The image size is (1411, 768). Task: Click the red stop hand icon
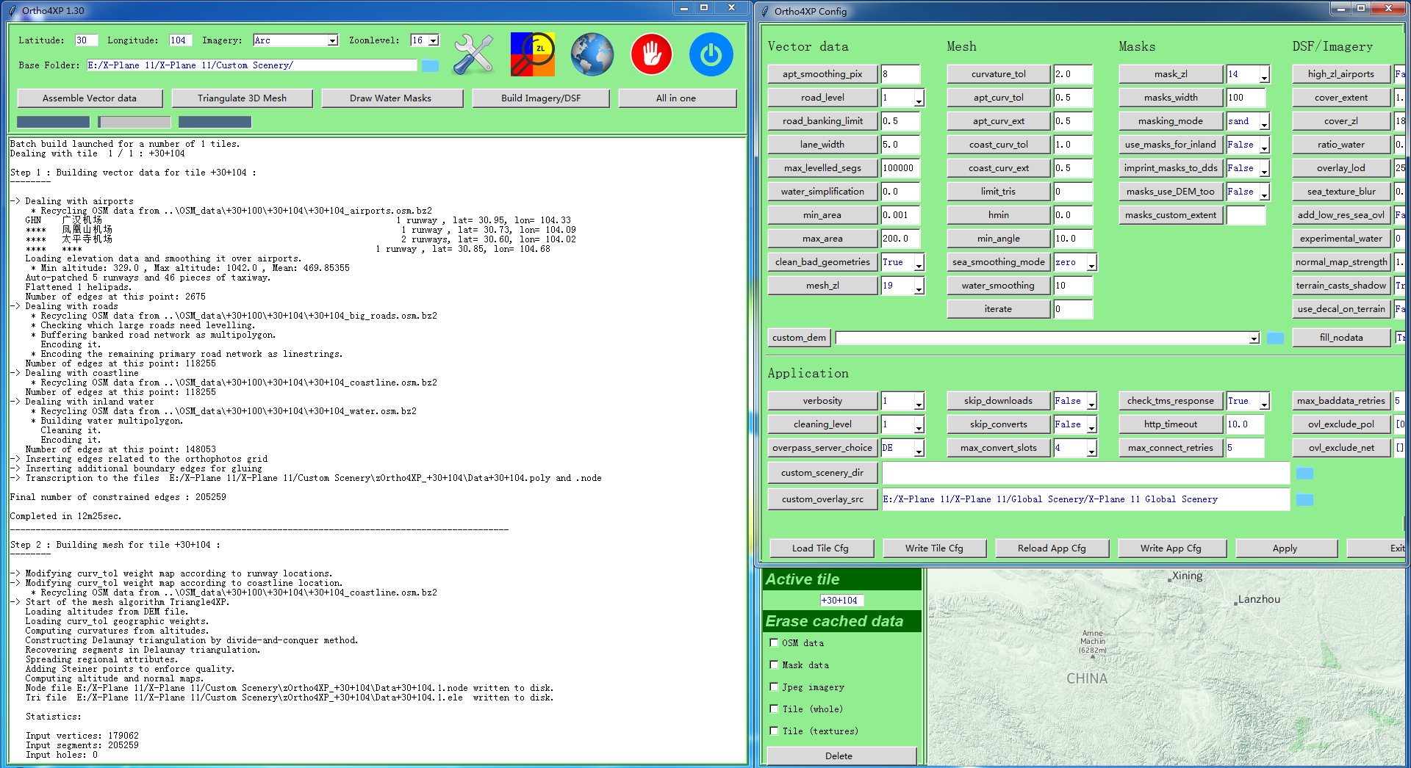point(651,54)
